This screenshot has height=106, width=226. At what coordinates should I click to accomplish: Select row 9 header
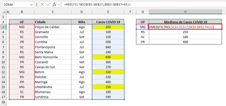click(x=3, y=57)
